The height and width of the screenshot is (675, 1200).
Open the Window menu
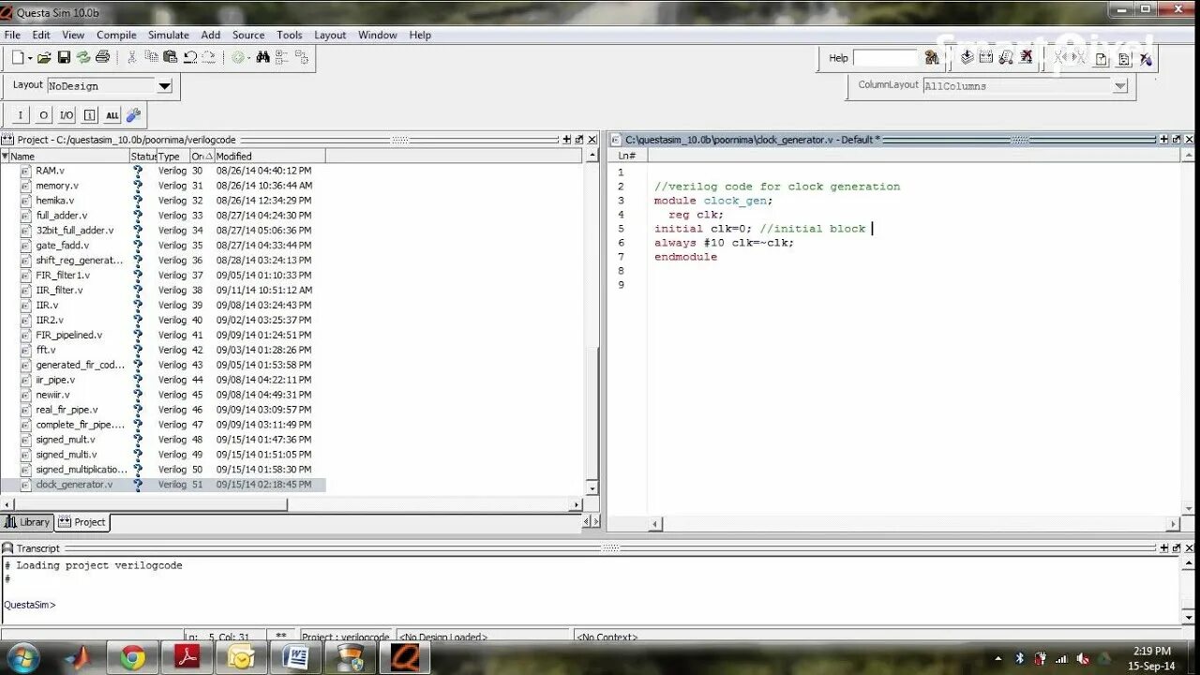coord(378,35)
